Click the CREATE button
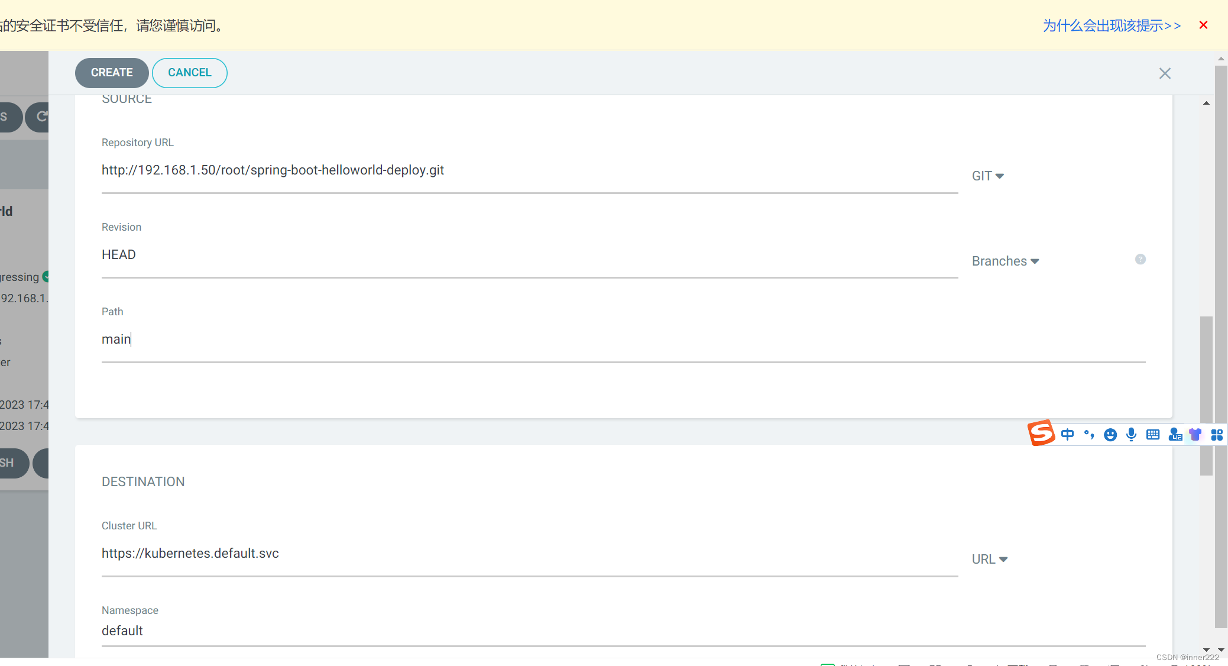Viewport: 1228px width, 666px height. pos(112,73)
